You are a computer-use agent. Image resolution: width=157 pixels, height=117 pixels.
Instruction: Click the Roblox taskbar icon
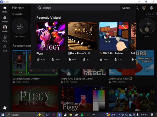[x=59, y=115]
